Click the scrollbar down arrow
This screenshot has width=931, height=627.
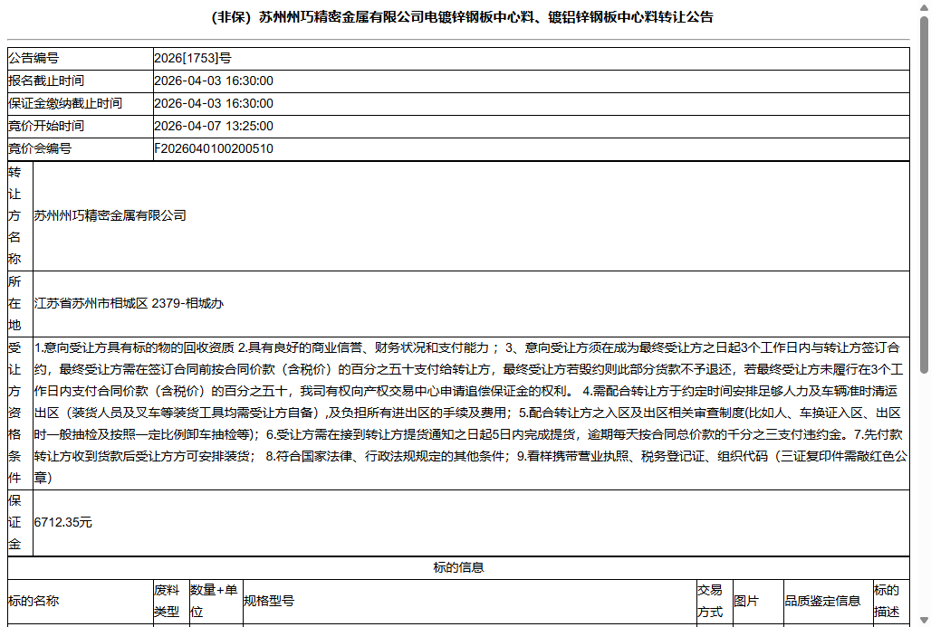coord(924,621)
